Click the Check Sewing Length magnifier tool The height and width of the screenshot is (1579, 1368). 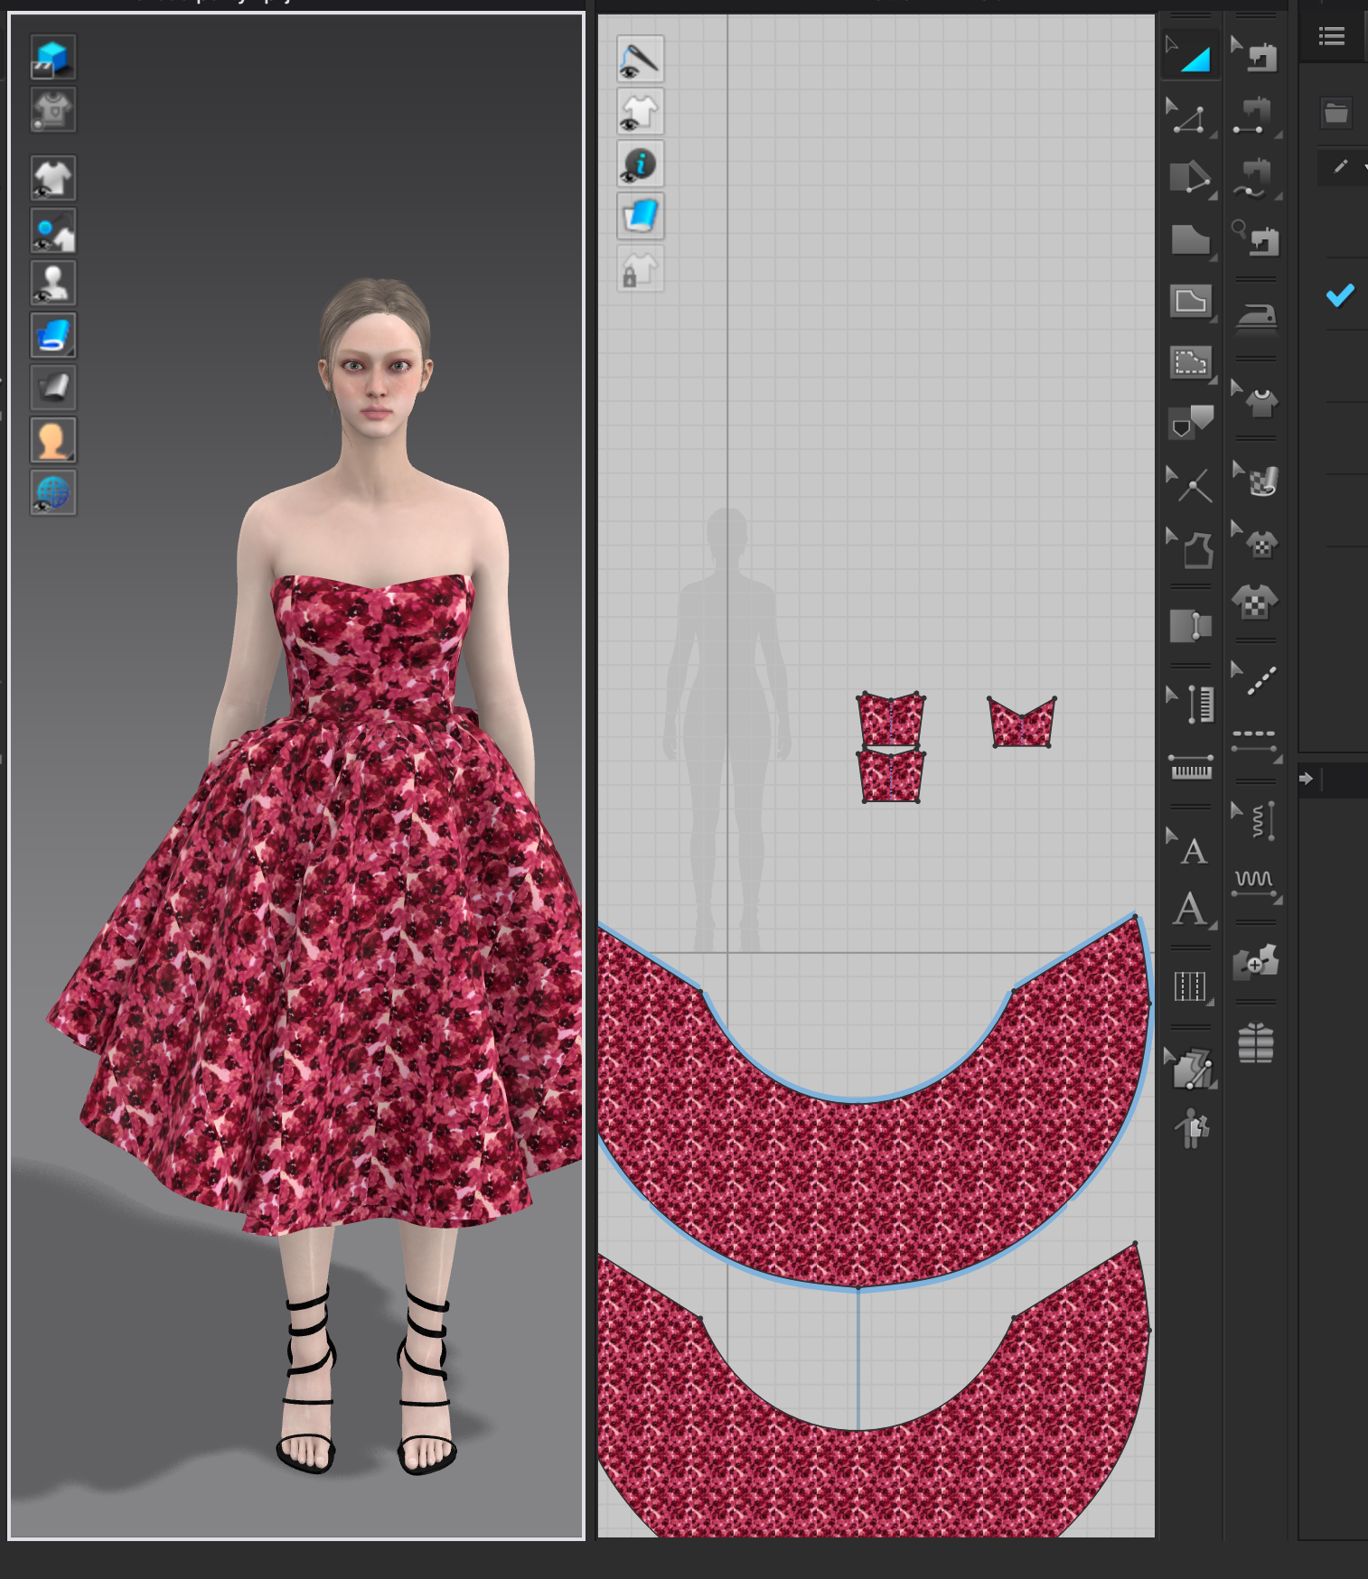point(1255,239)
